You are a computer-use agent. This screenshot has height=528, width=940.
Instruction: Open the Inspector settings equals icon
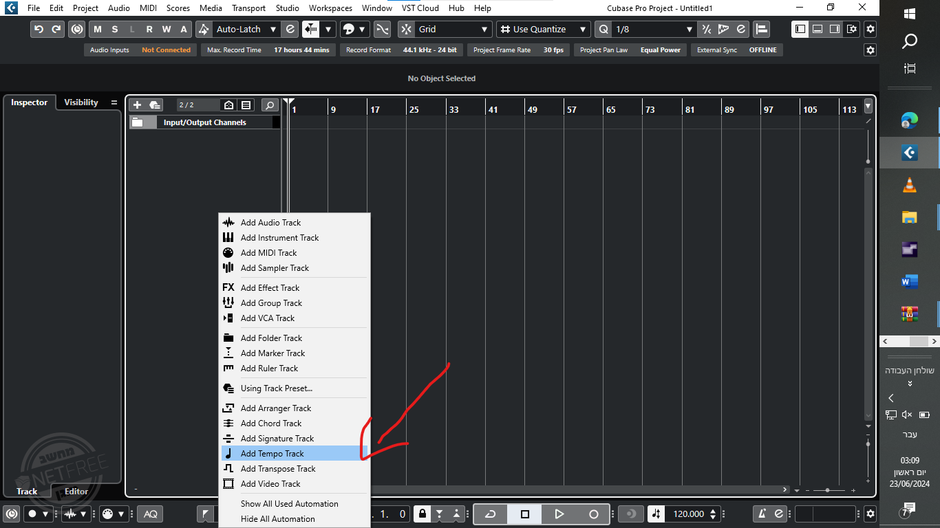(x=114, y=103)
